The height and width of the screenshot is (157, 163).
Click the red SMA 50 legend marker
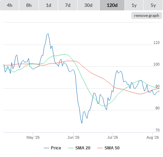tap(100, 148)
